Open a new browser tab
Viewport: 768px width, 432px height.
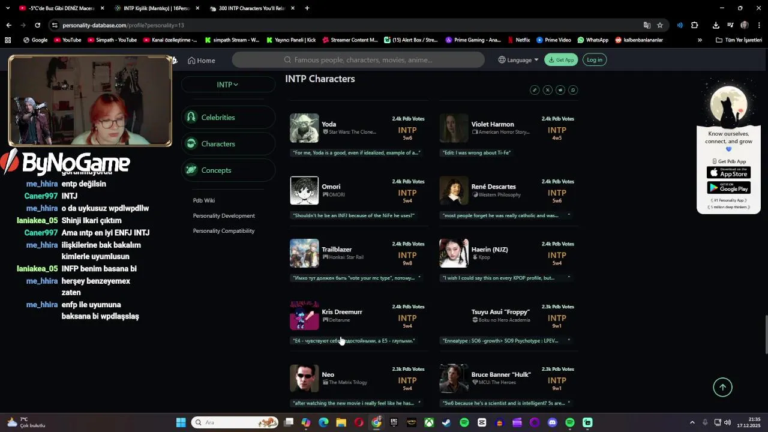(x=307, y=8)
